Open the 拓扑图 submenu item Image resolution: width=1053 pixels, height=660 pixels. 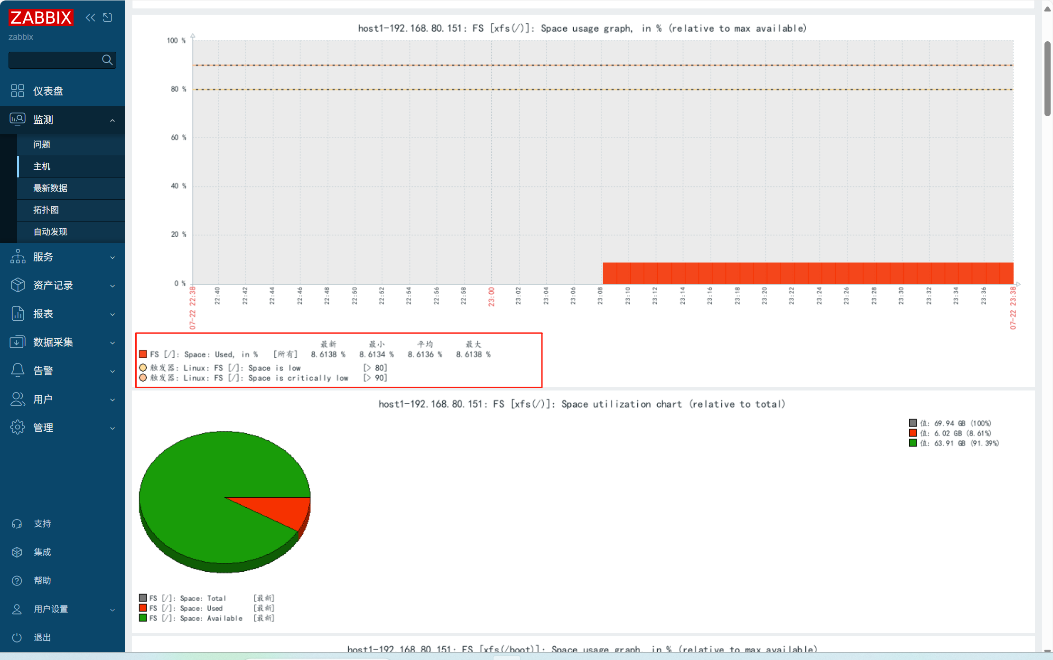click(x=71, y=210)
